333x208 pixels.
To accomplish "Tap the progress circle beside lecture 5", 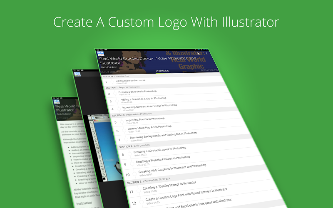I will point(122,122).
